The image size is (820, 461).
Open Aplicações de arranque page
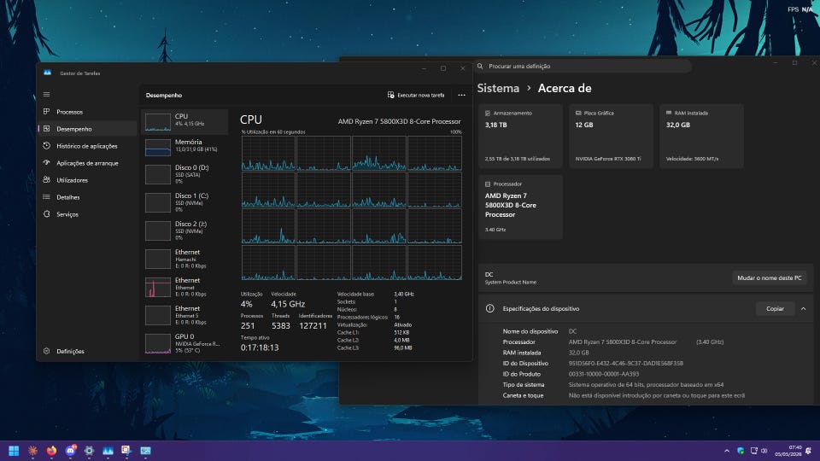pyautogui.click(x=87, y=163)
